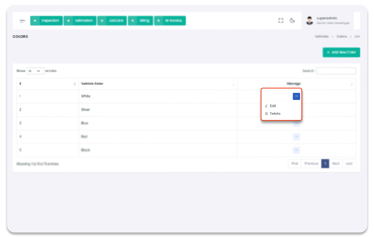The height and width of the screenshot is (237, 374).
Task: Click the Add New Color button
Action: pyautogui.click(x=341, y=52)
